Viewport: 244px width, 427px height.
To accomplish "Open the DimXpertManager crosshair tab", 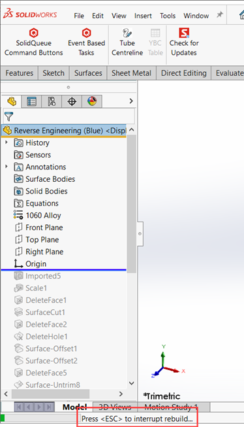I will point(72,101).
